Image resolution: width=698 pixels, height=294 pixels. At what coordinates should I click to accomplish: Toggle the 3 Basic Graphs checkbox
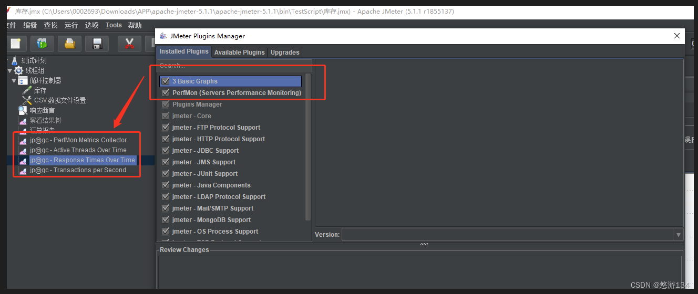tap(166, 81)
